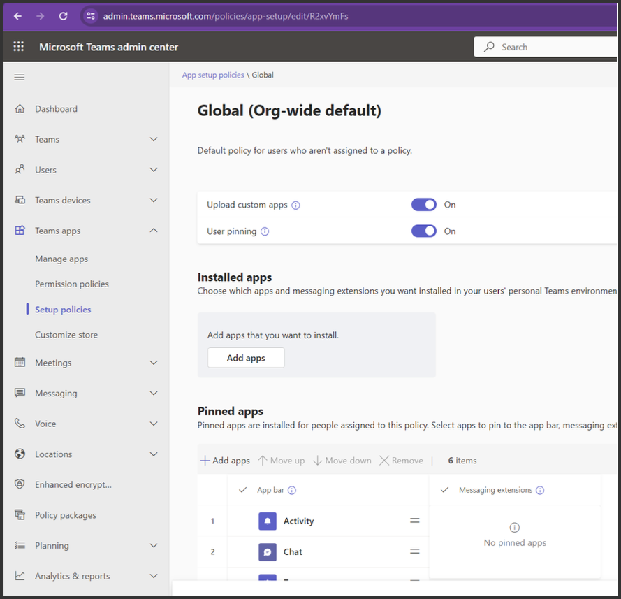Open the app launcher waffle icon
The width and height of the screenshot is (621, 599).
(19, 47)
